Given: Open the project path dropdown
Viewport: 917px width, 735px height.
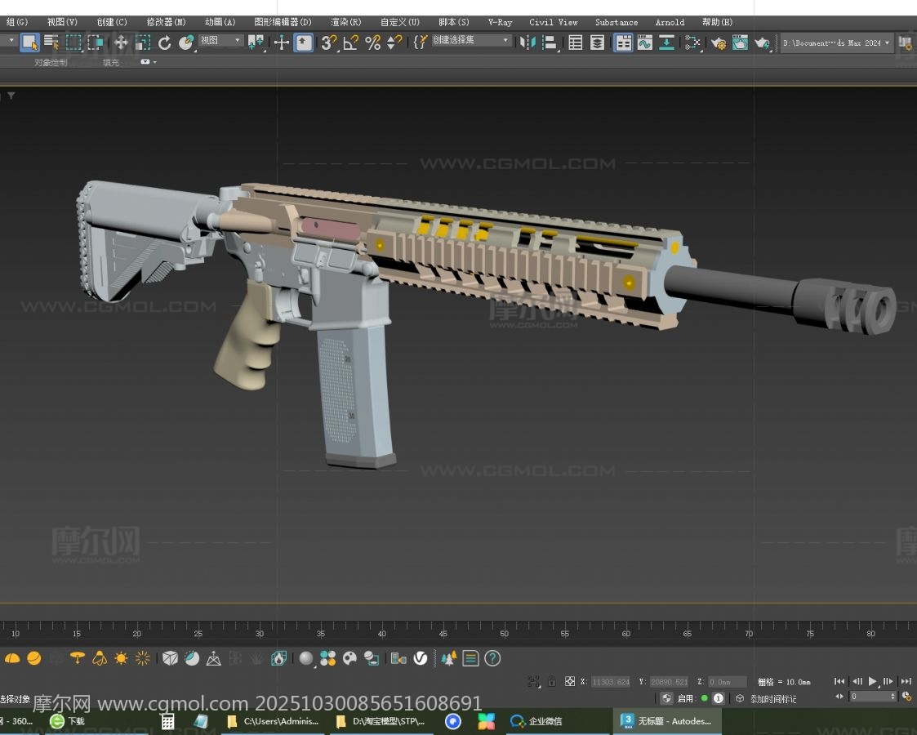Looking at the screenshot, I should click(x=836, y=42).
